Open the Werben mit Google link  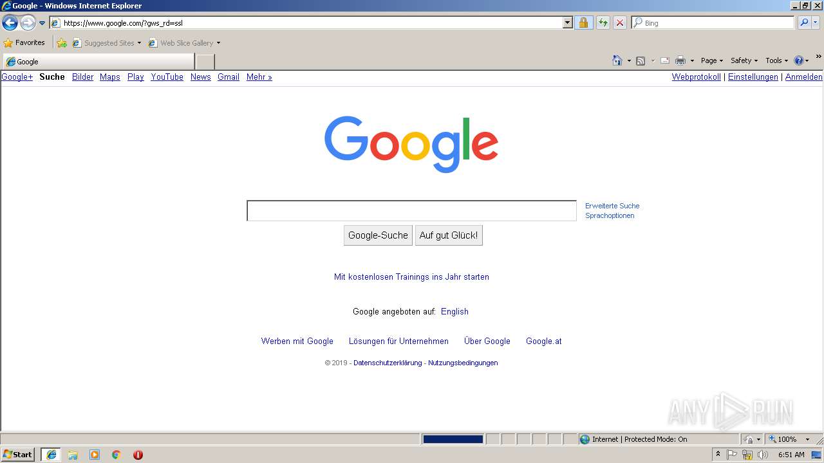click(x=297, y=341)
